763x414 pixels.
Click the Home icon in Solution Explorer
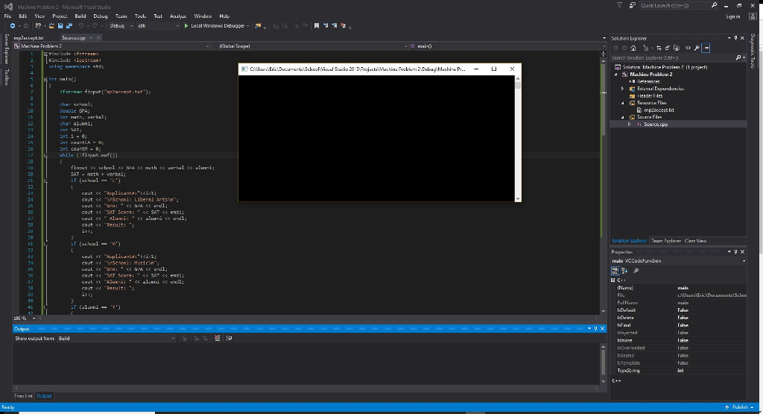click(635, 48)
